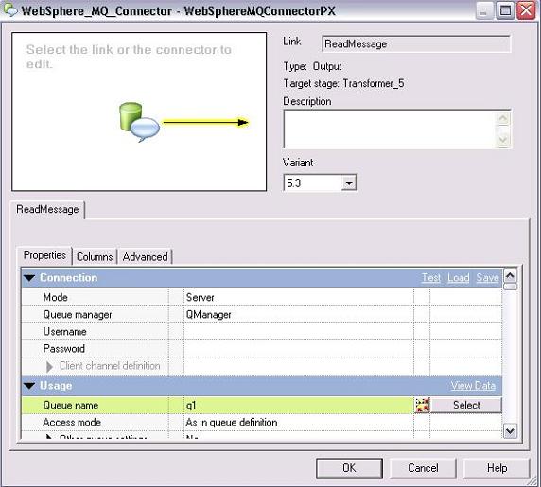541x487 pixels.
Task: Switch to the Properties tab
Action: 44,255
